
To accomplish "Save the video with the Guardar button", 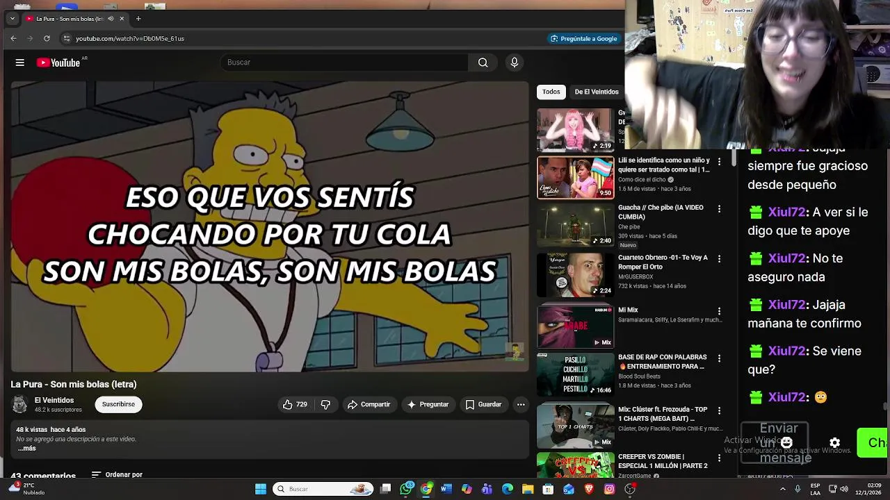I will (483, 404).
